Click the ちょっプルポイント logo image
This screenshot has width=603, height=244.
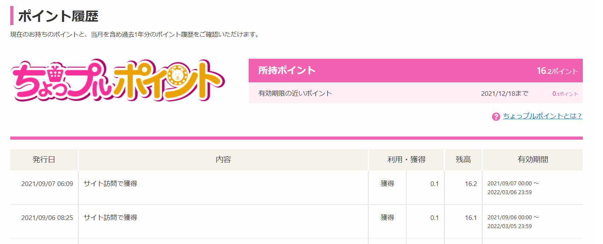pos(117,80)
